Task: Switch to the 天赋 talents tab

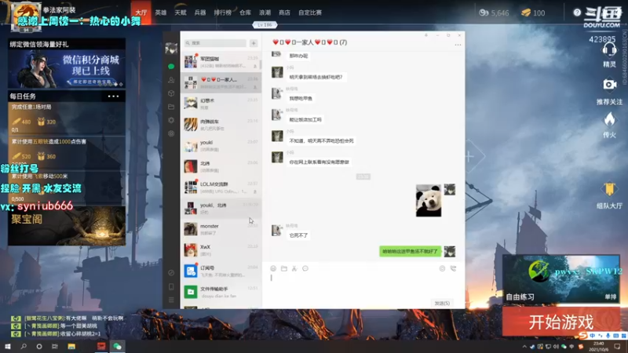Action: coord(181,13)
